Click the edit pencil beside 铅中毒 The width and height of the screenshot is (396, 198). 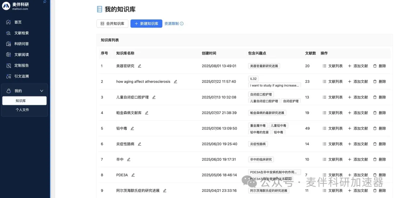coord(132,128)
